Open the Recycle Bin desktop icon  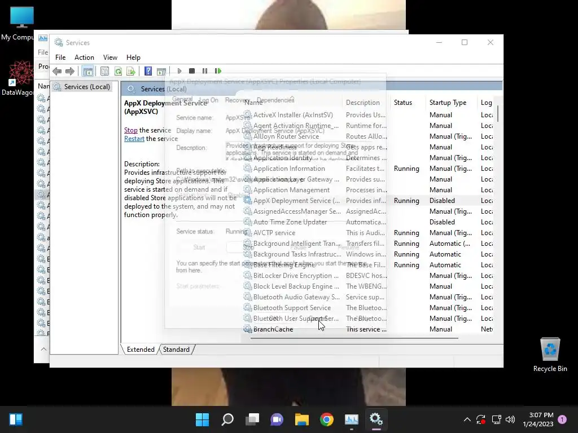click(550, 355)
